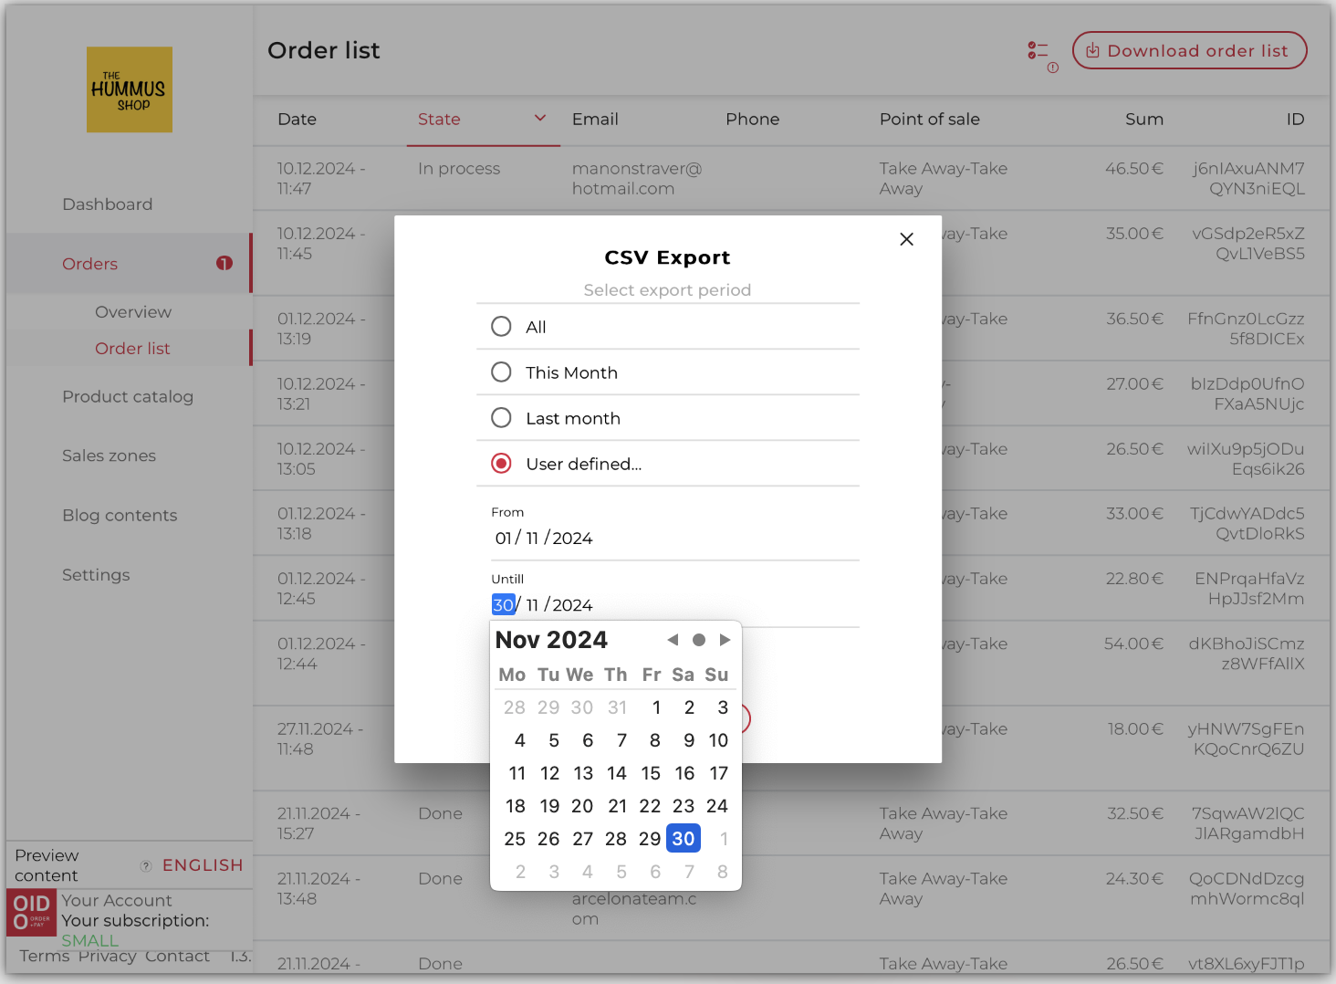The height and width of the screenshot is (984, 1336).
Task: Click The Hummus Shop logo
Action: (x=130, y=89)
